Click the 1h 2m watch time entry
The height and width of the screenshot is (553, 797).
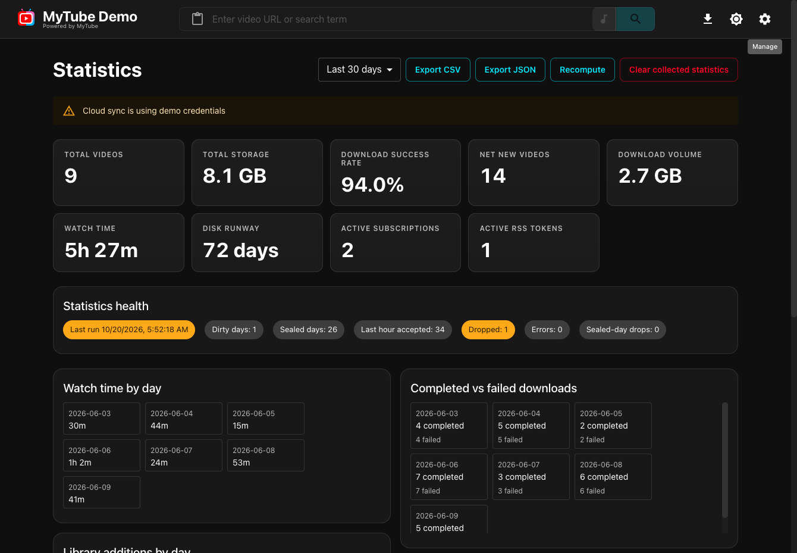coord(102,455)
